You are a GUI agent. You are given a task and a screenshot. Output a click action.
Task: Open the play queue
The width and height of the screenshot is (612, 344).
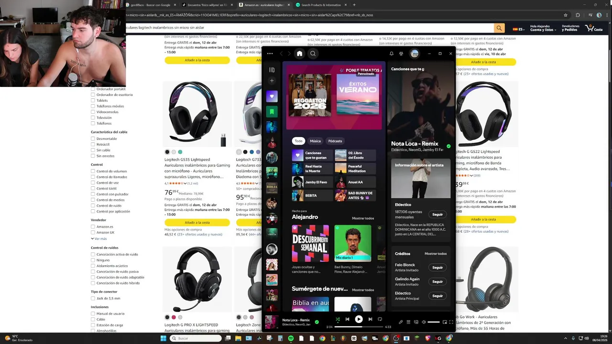coord(408,322)
